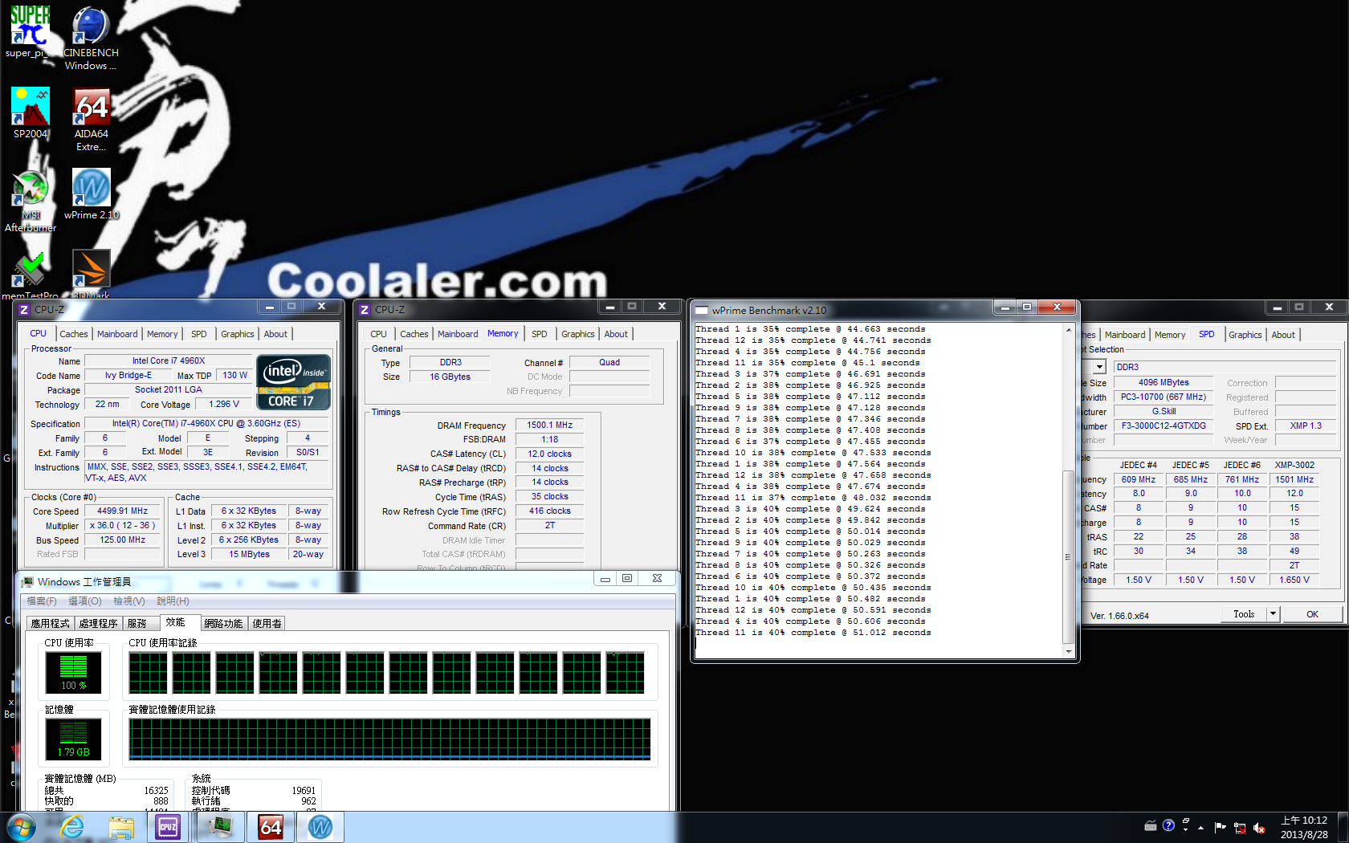The image size is (1349, 843).
Task: Click the DRAM Frequency 1500.1 MHz field
Action: [550, 425]
